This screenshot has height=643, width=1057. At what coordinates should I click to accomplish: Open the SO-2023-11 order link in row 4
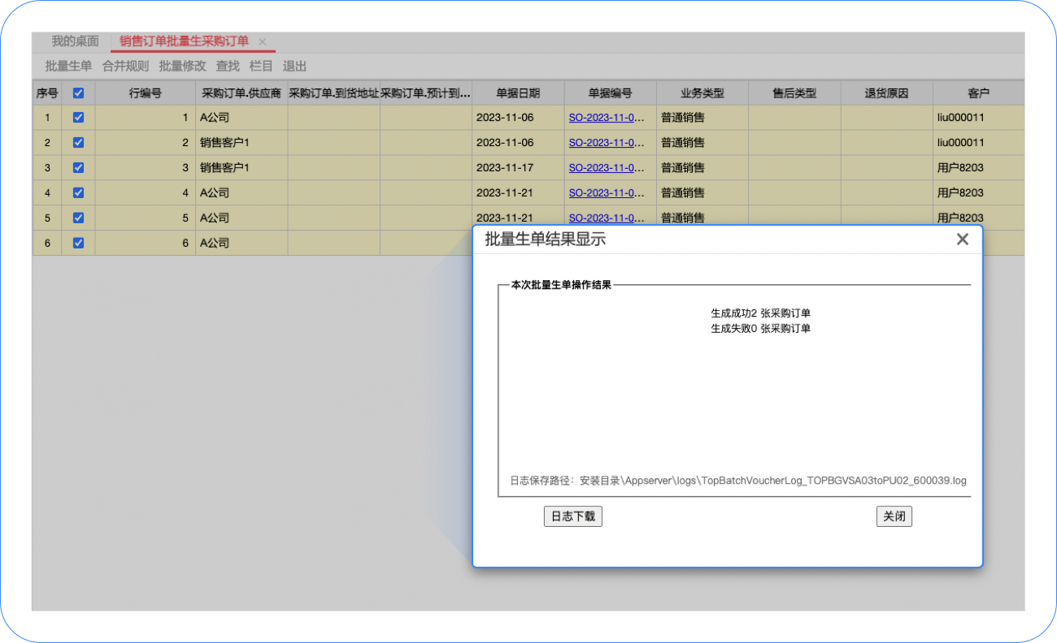(607, 193)
